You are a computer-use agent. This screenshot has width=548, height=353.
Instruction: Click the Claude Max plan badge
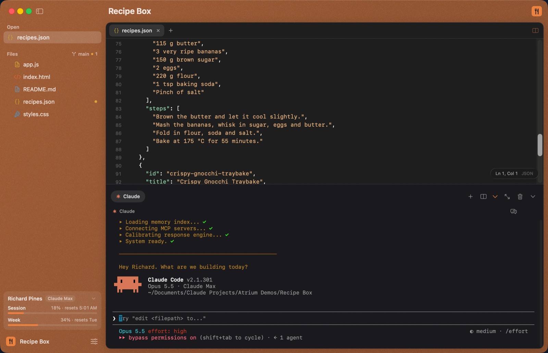[60, 299]
